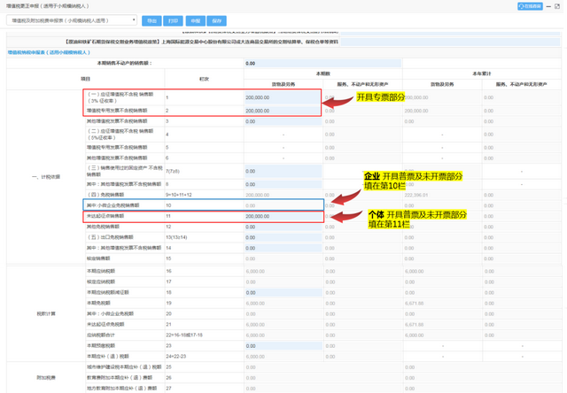567x393 pixels.
Task: Click row 19 本期免税额 value 6,000.00
Action: [x=255, y=304]
